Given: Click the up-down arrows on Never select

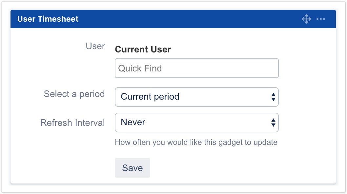Looking at the screenshot, I should click(273, 123).
